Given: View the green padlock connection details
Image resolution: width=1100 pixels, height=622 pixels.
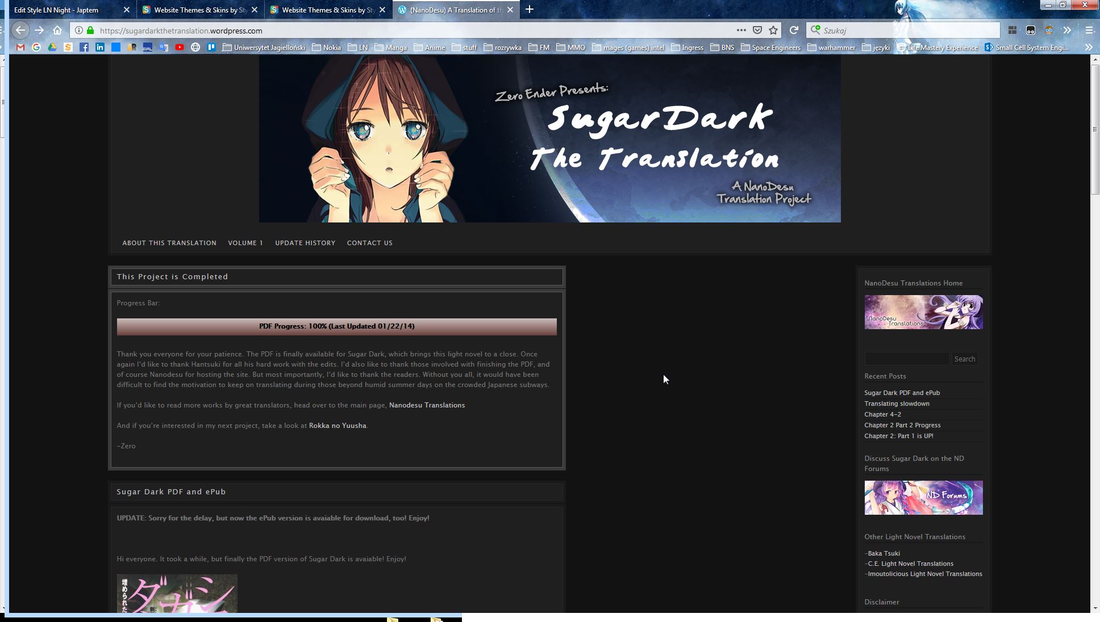Looking at the screenshot, I should pyautogui.click(x=90, y=31).
